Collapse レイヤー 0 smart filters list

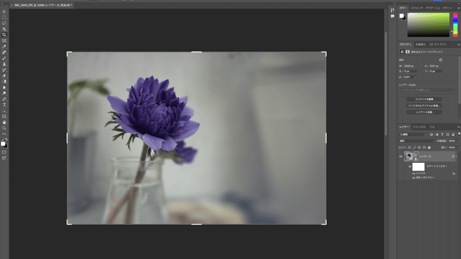[456, 157]
